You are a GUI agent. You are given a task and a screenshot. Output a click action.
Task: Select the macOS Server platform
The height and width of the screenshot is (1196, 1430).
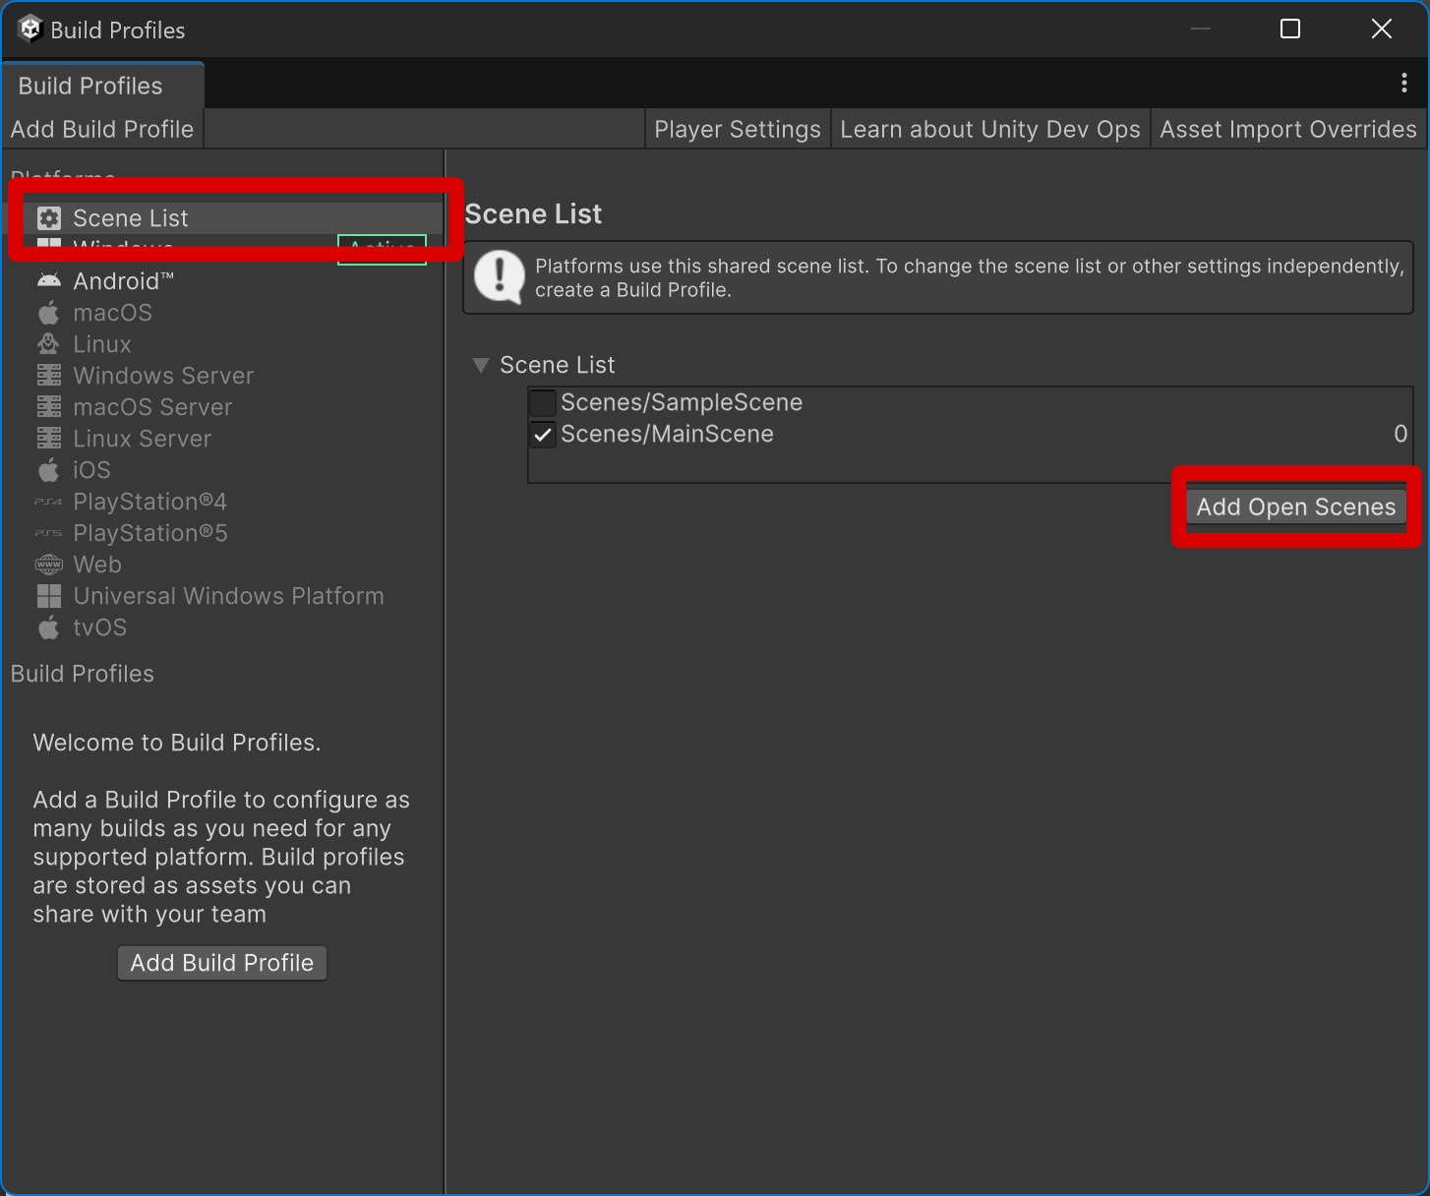click(224, 407)
